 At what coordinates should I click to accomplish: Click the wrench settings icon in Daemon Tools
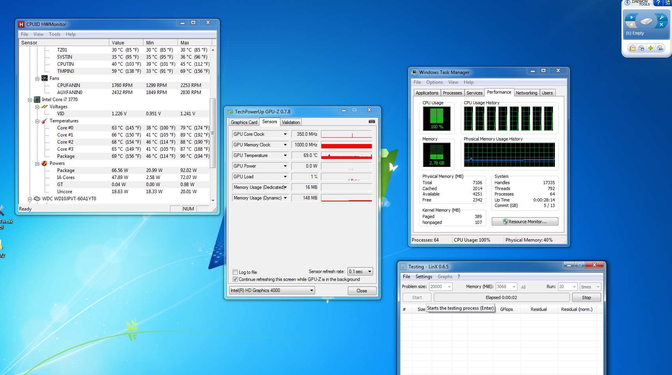point(661,17)
